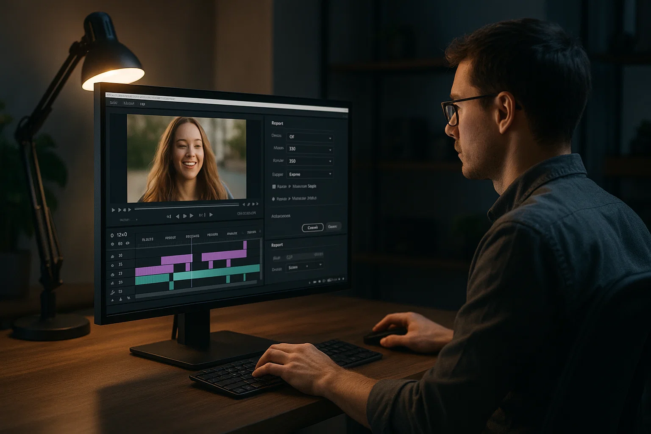The width and height of the screenshot is (651, 434).
Task: Open the first menu left of Master
Action: pyautogui.click(x=114, y=103)
